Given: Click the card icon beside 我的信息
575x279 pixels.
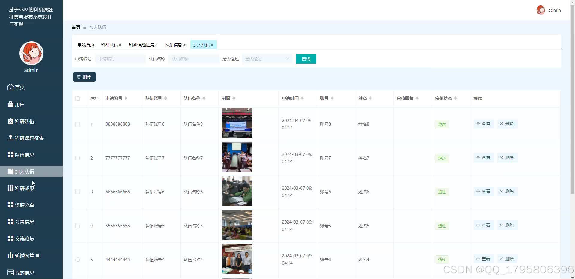Looking at the screenshot, I should (x=10, y=272).
